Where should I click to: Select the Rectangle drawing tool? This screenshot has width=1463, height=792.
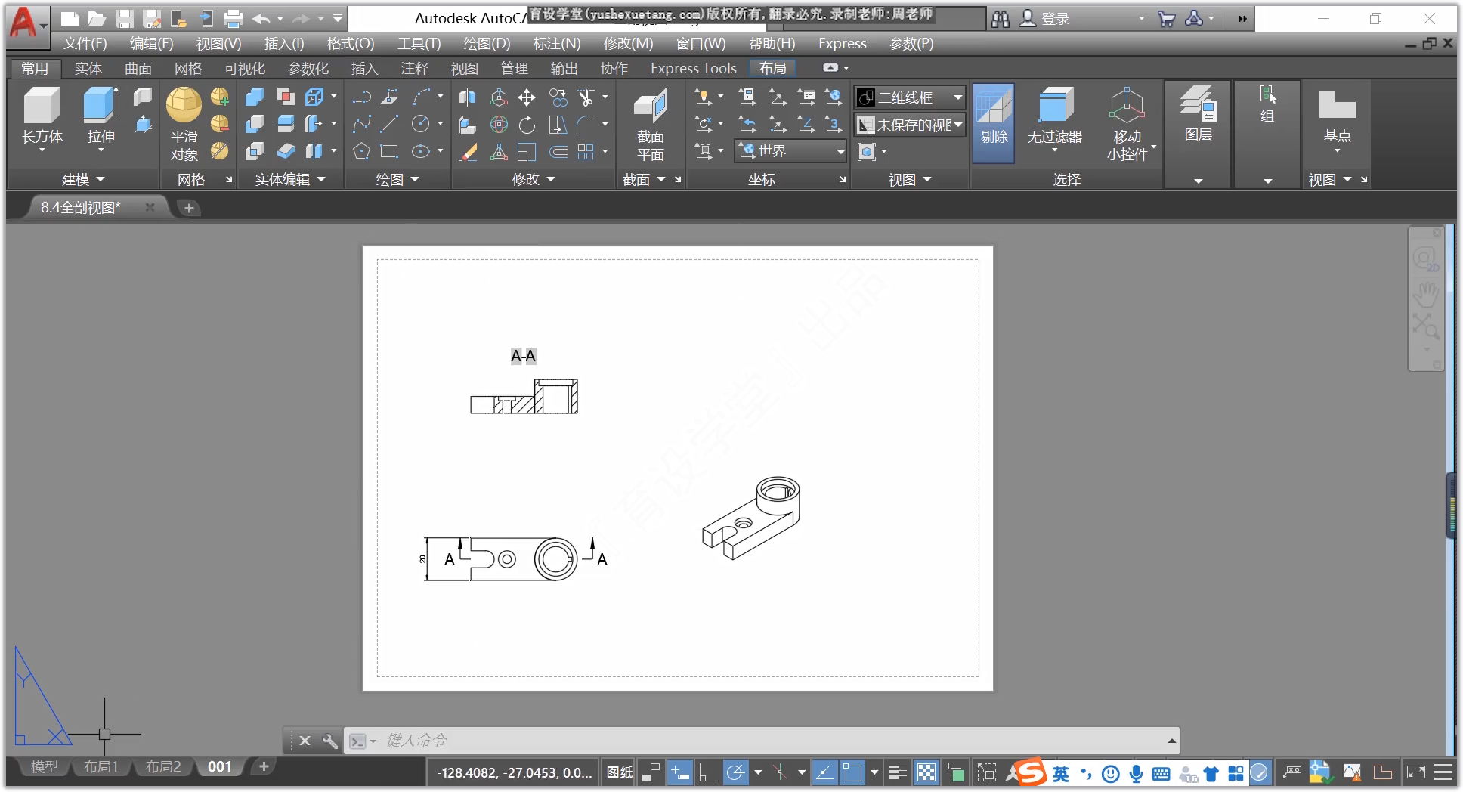pos(390,152)
